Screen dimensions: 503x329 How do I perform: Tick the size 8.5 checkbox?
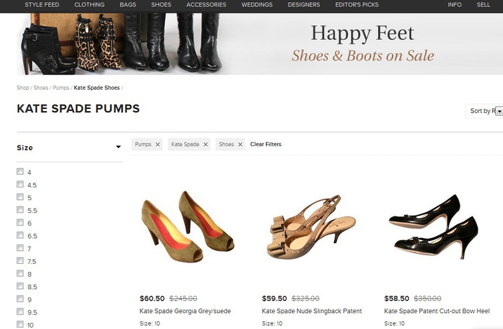click(20, 286)
